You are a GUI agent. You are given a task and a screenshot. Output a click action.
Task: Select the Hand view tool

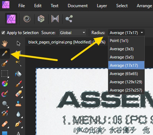point(5,43)
